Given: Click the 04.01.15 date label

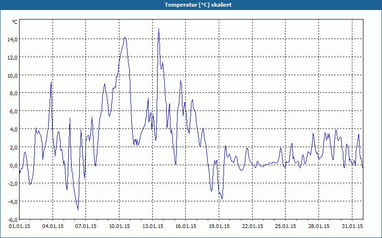Looking at the screenshot, I should point(53,226).
